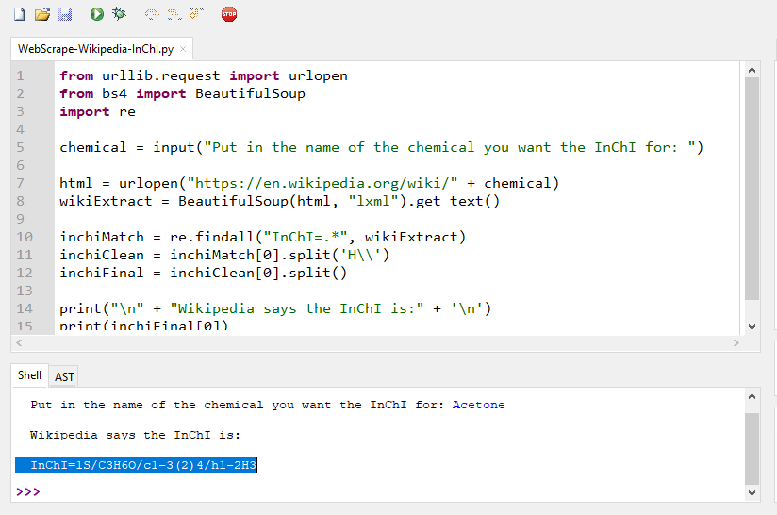This screenshot has height=515, width=777.
Task: Start debugging with the bug icon
Action: click(119, 14)
